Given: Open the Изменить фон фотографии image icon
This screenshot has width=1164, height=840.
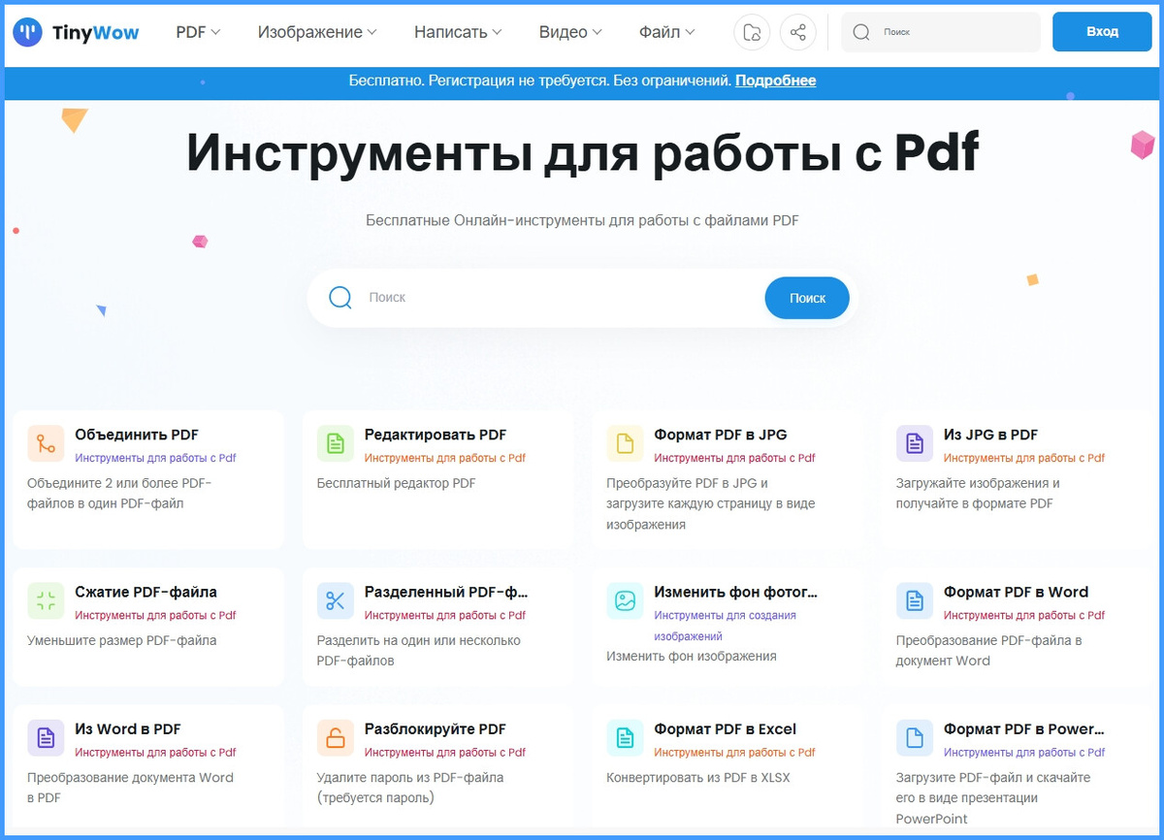Looking at the screenshot, I should (x=625, y=601).
